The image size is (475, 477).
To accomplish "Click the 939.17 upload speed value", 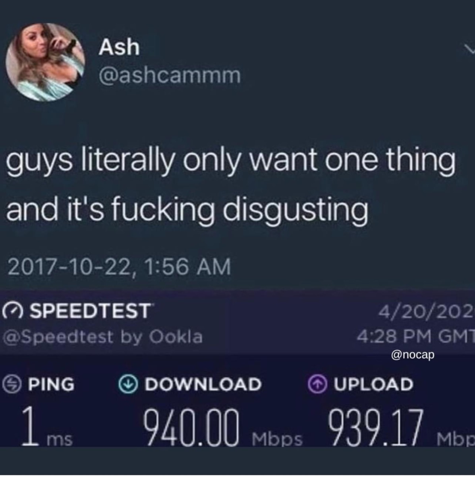I will (x=375, y=427).
